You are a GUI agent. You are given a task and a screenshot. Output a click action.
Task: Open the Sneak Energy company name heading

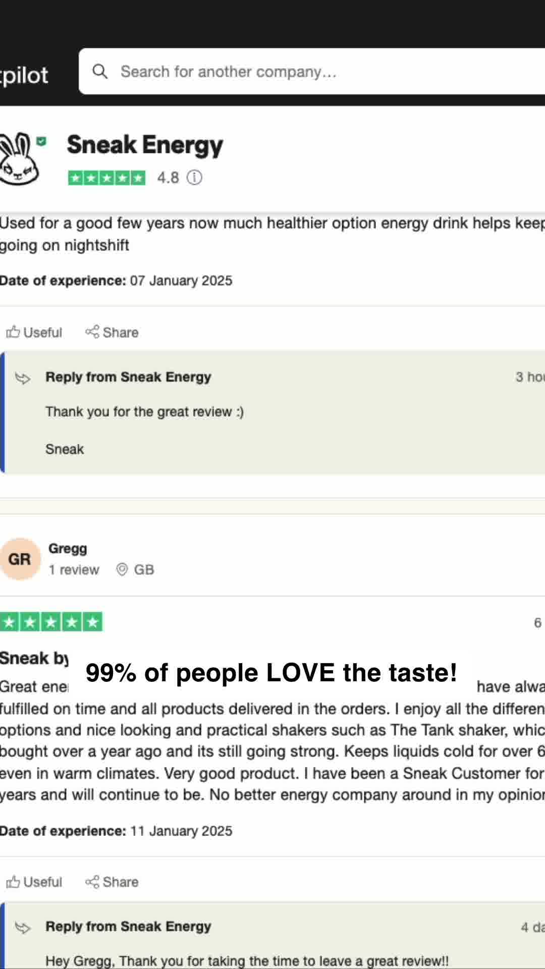coord(145,145)
